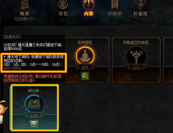The width and height of the screenshot is (173, 133).
Task: Click the 11/18 progress counter
Action: [34, 115]
